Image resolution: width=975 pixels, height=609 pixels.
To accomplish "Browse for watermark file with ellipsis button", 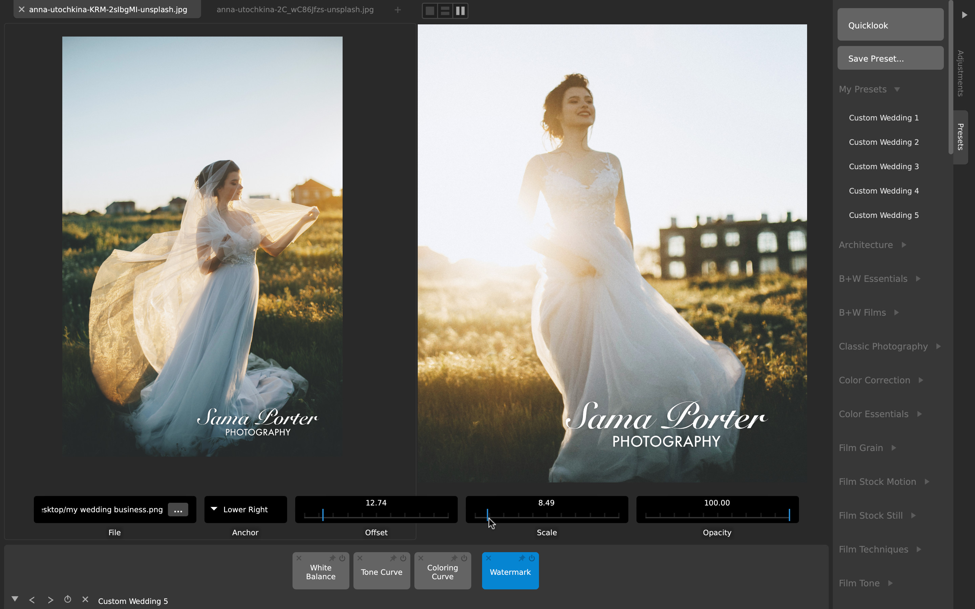I will tap(178, 510).
